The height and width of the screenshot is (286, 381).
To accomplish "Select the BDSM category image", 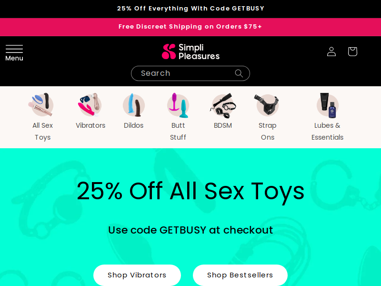I will click(223, 105).
